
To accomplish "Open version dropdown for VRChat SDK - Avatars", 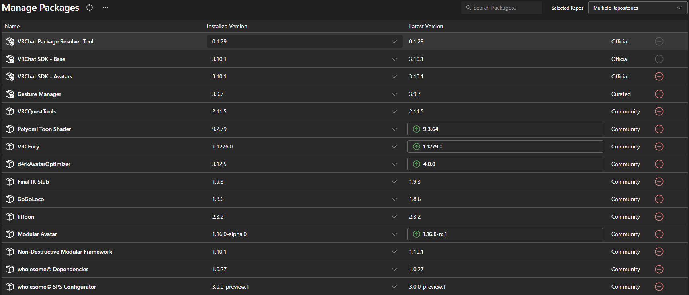I will 305,76.
